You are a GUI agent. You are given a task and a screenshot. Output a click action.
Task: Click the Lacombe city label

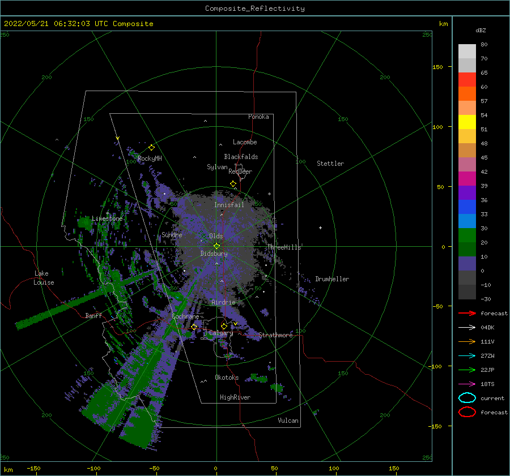(245, 142)
